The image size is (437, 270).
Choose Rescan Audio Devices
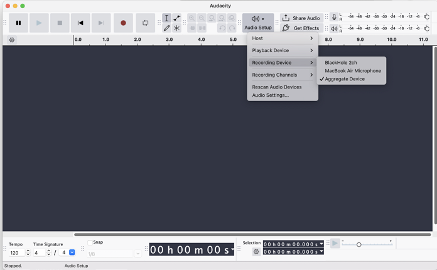click(x=283, y=87)
